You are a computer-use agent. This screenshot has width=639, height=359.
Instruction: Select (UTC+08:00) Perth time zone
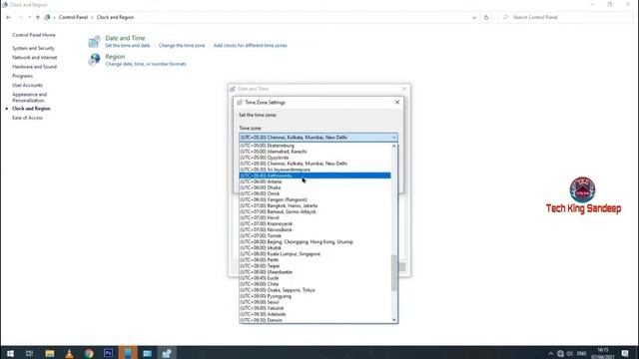[x=316, y=260]
